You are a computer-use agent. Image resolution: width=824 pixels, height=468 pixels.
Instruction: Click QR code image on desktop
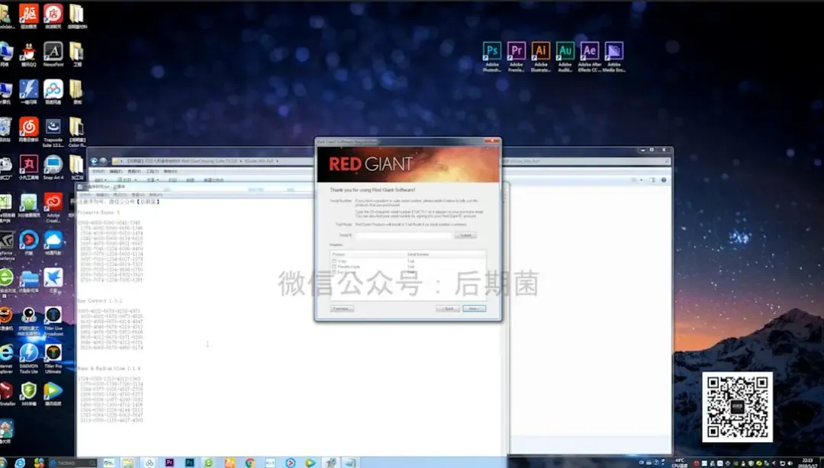coord(737,407)
